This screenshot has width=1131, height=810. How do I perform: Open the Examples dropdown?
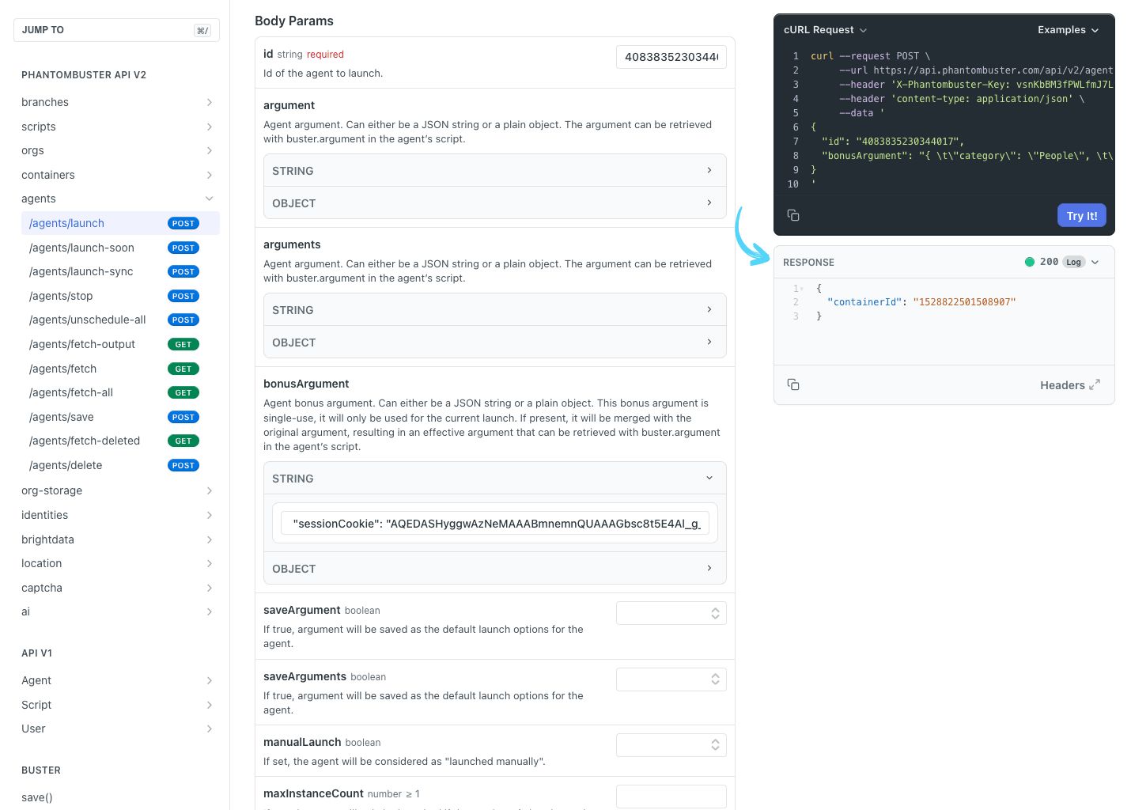point(1069,30)
